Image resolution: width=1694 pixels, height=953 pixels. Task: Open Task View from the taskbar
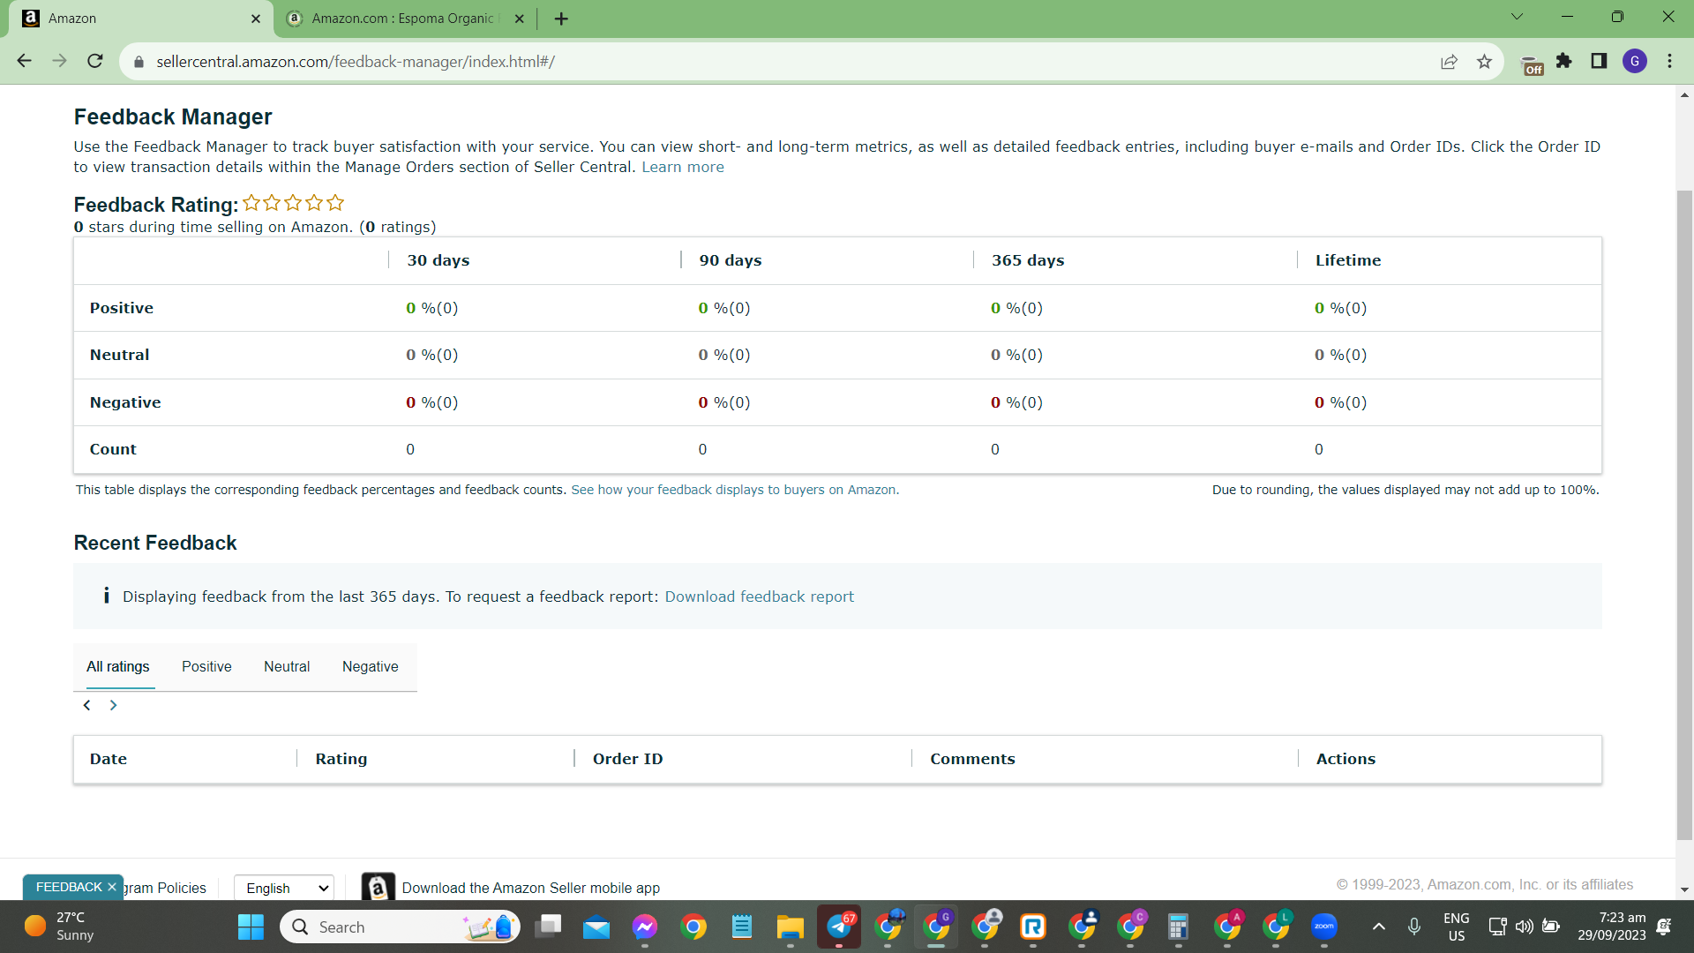coord(548,927)
